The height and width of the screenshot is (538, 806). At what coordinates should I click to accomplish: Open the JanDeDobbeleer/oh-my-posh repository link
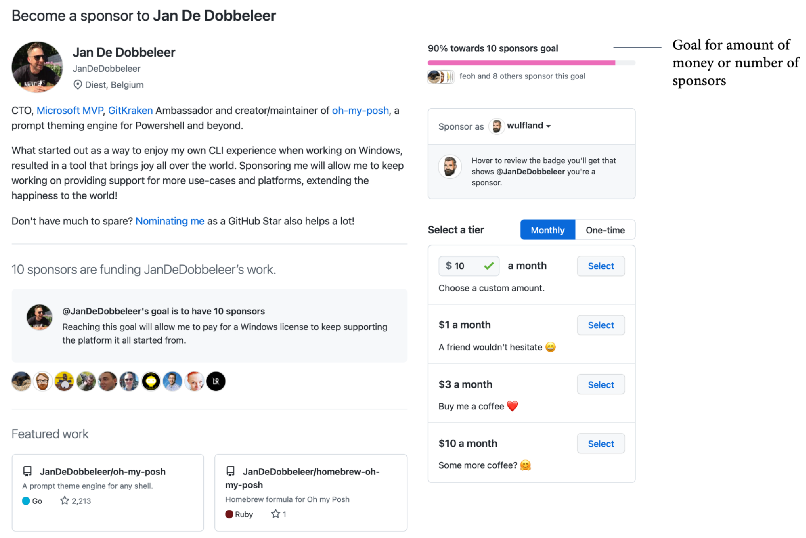(x=103, y=471)
